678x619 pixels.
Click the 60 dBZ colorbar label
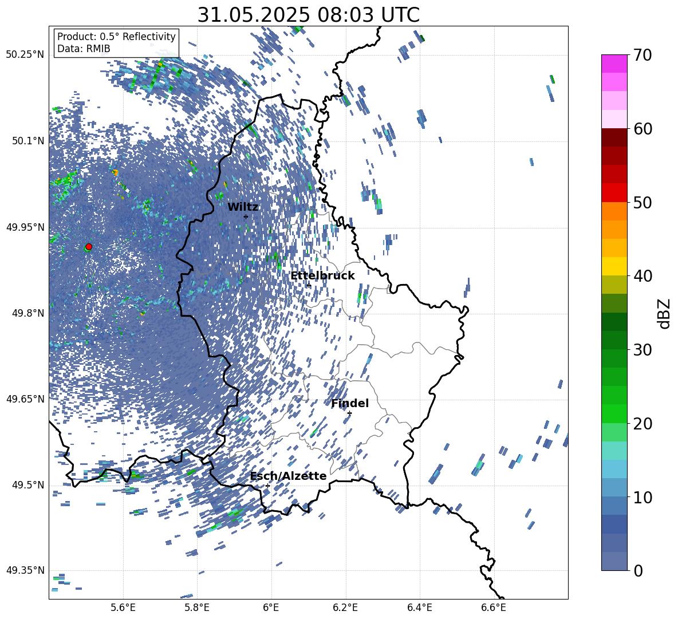(643, 129)
